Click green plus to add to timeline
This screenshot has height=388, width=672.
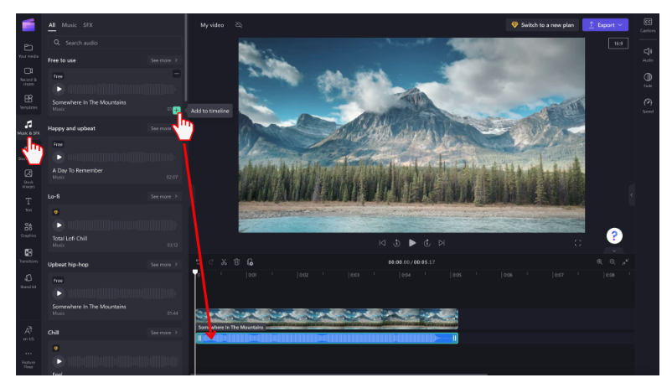coord(177,110)
